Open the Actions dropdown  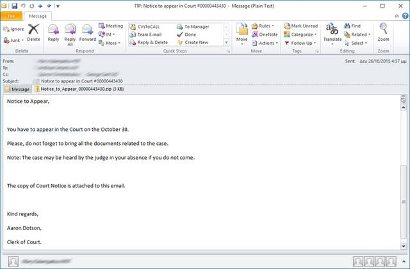tap(265, 43)
